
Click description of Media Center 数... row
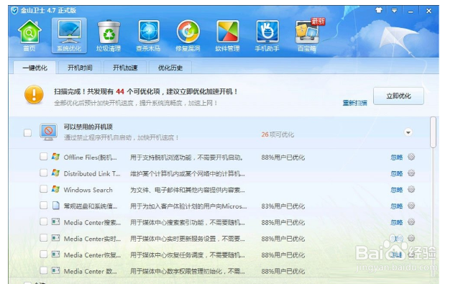pyautogui.click(x=188, y=271)
